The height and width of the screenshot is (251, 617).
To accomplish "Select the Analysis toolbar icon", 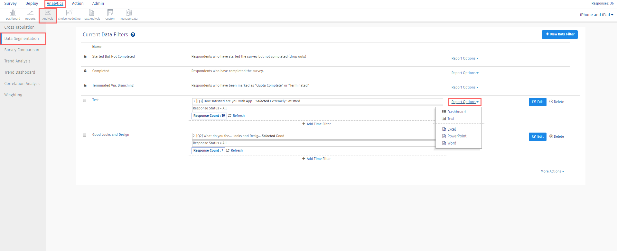I will point(48,15).
